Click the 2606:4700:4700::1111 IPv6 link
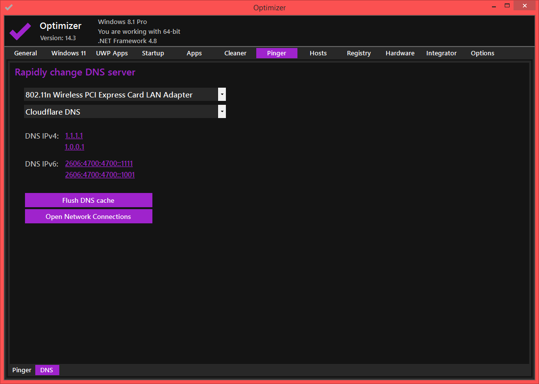Viewport: 539px width, 384px height. pyautogui.click(x=99, y=164)
